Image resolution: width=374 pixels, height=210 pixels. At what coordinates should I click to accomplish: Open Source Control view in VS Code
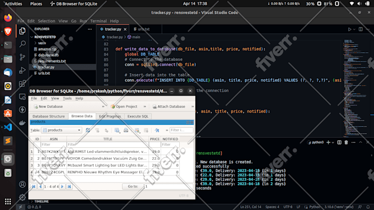click(23, 57)
